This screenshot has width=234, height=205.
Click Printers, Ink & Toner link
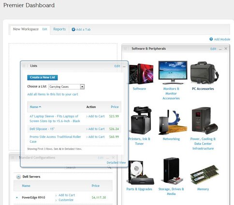[139, 141]
